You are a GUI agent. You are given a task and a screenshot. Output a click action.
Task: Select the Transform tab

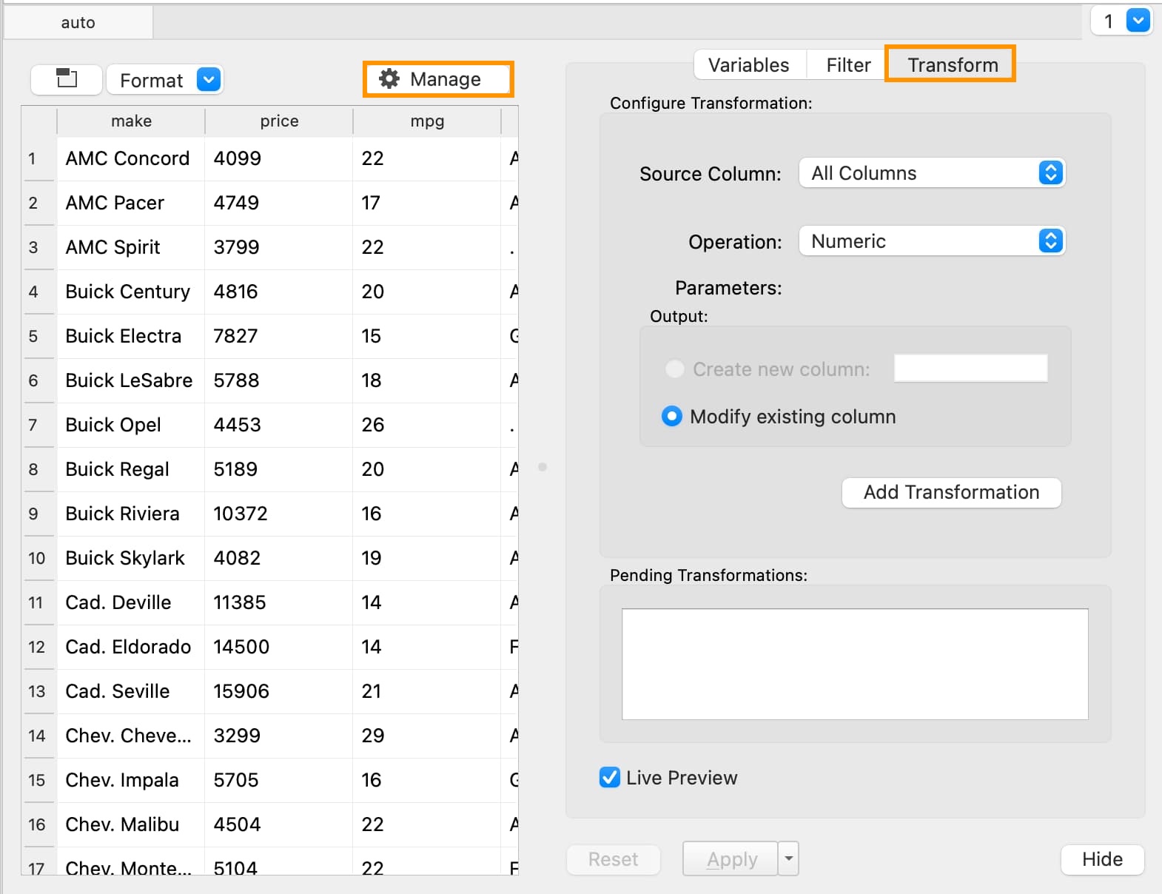(x=952, y=65)
